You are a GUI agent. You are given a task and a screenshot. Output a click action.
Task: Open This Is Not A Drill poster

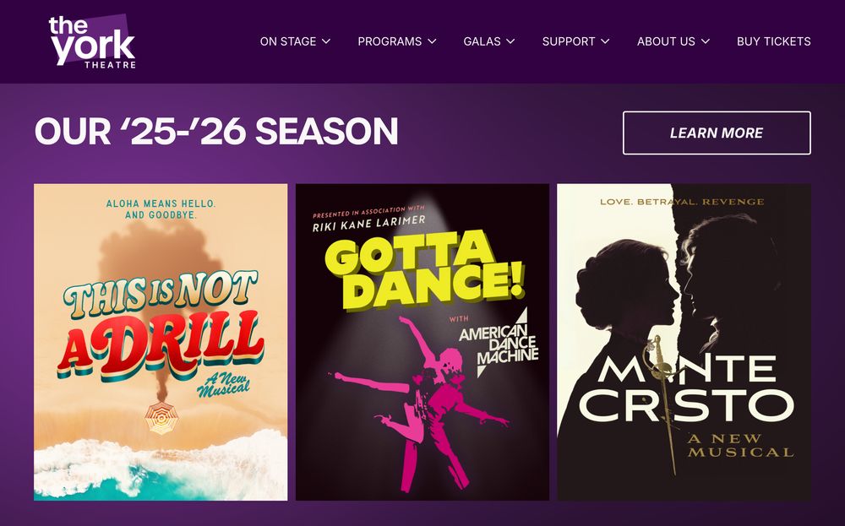click(x=161, y=343)
